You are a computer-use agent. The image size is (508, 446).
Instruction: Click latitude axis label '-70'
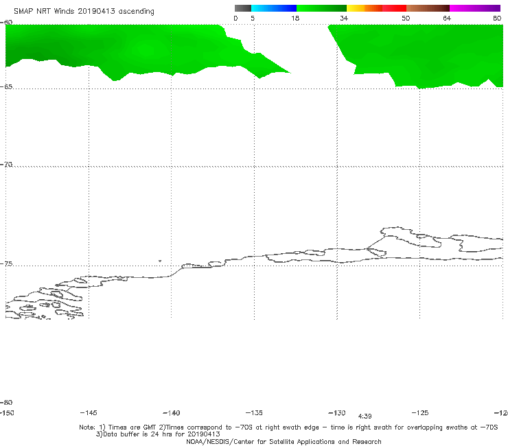point(6,165)
